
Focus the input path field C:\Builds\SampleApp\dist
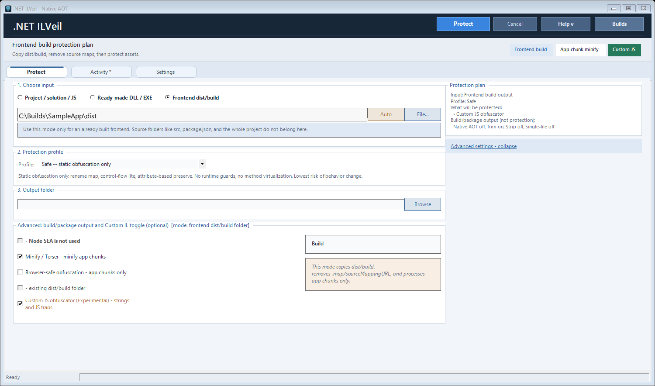pyautogui.click(x=192, y=115)
